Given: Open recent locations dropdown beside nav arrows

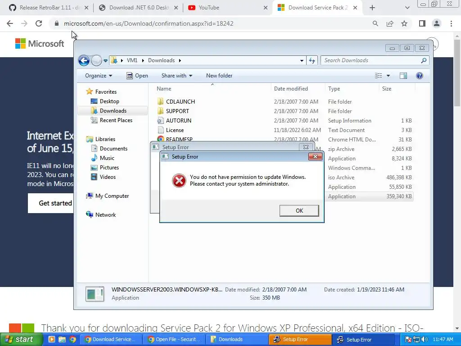Looking at the screenshot, I should [105, 61].
